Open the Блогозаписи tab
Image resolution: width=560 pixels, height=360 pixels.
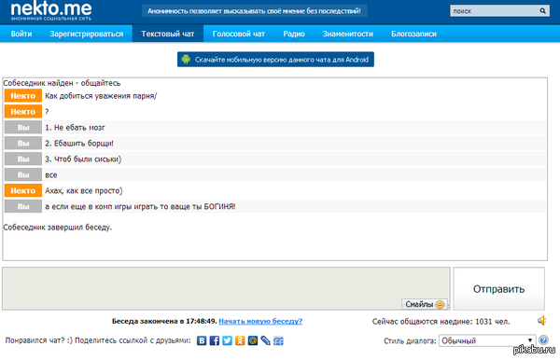point(413,34)
